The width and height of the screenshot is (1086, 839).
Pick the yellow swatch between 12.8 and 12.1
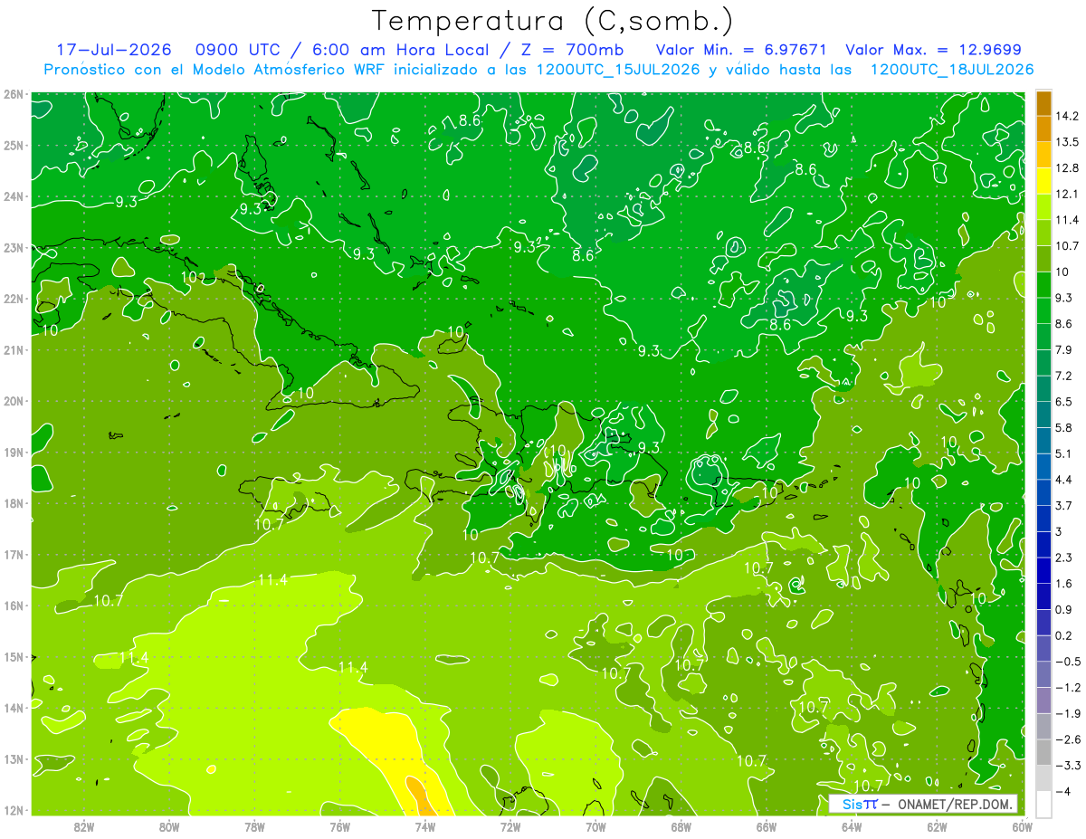pyautogui.click(x=1043, y=181)
